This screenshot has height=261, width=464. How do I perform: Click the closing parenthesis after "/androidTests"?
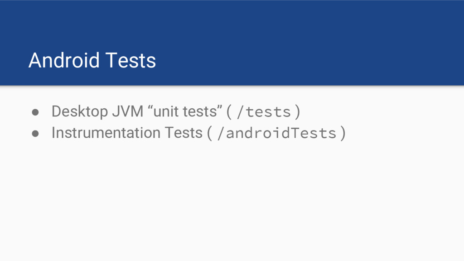(x=343, y=133)
